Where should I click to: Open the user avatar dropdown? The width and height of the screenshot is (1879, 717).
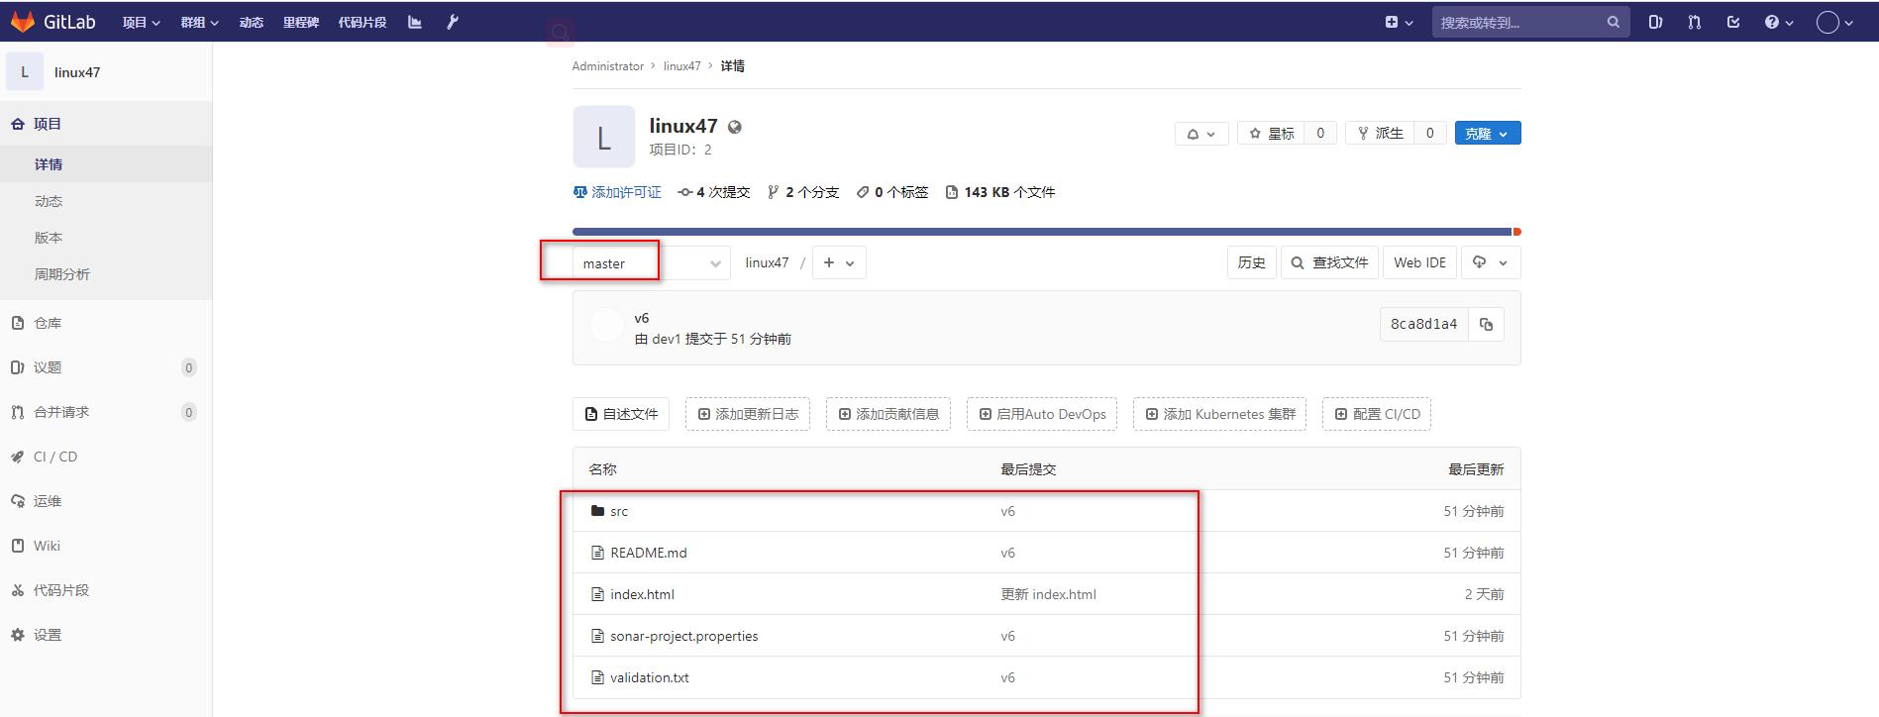click(x=1834, y=22)
